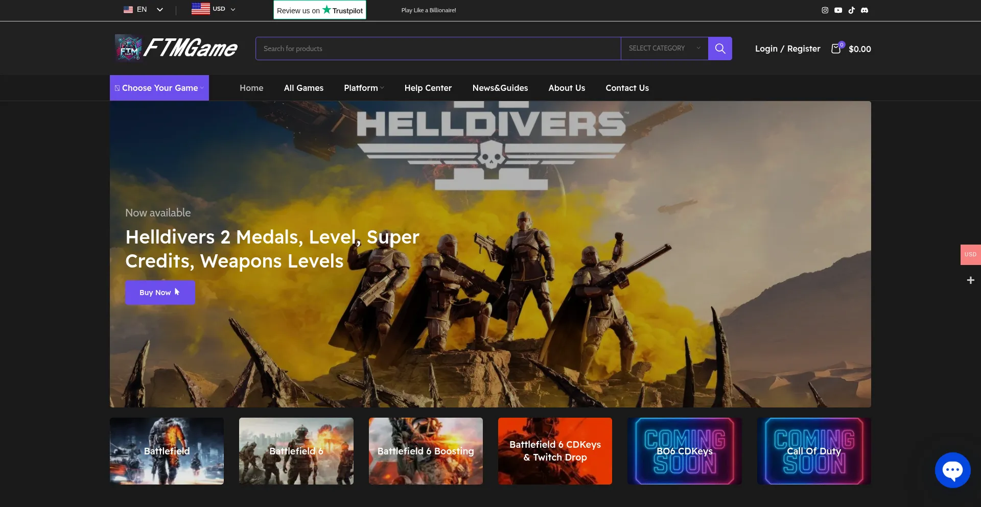
Task: Open the Select Category dropdown
Action: coord(664,49)
